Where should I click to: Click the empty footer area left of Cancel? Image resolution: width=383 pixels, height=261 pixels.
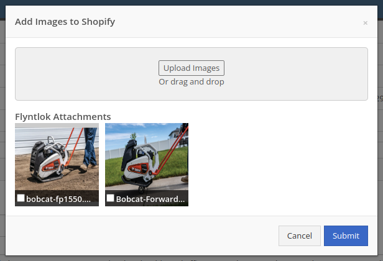(142, 236)
